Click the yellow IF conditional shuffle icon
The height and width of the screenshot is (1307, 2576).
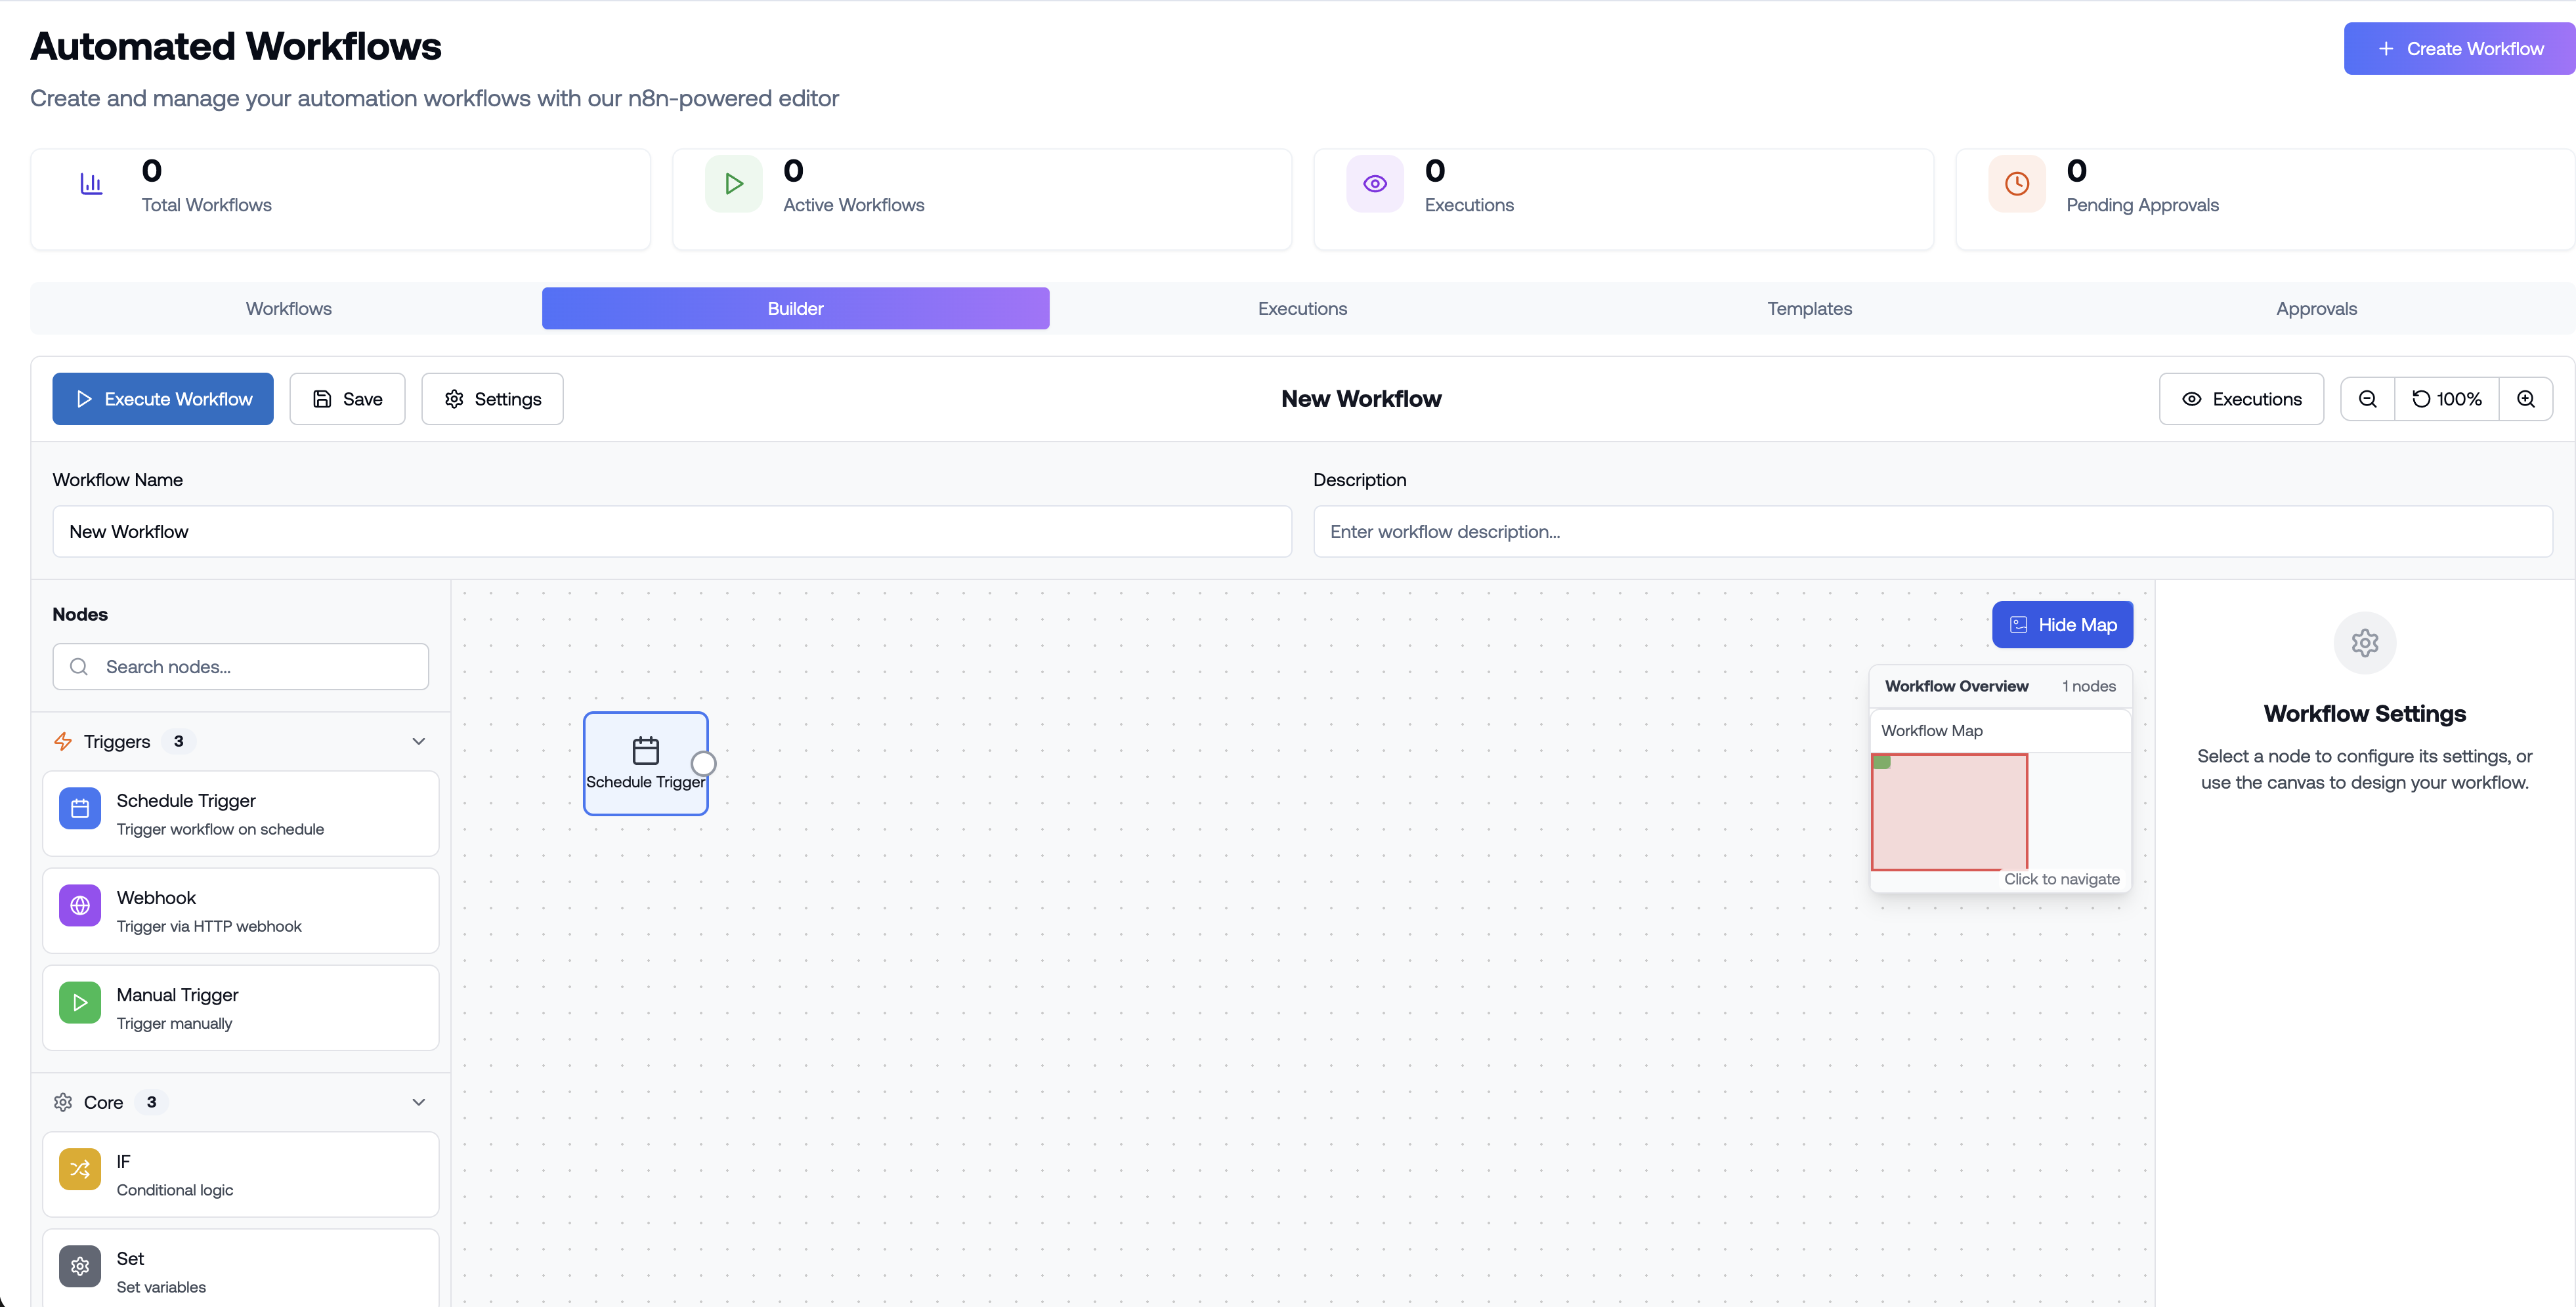click(x=80, y=1169)
